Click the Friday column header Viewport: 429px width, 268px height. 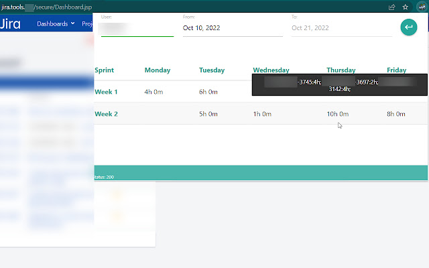396,70
